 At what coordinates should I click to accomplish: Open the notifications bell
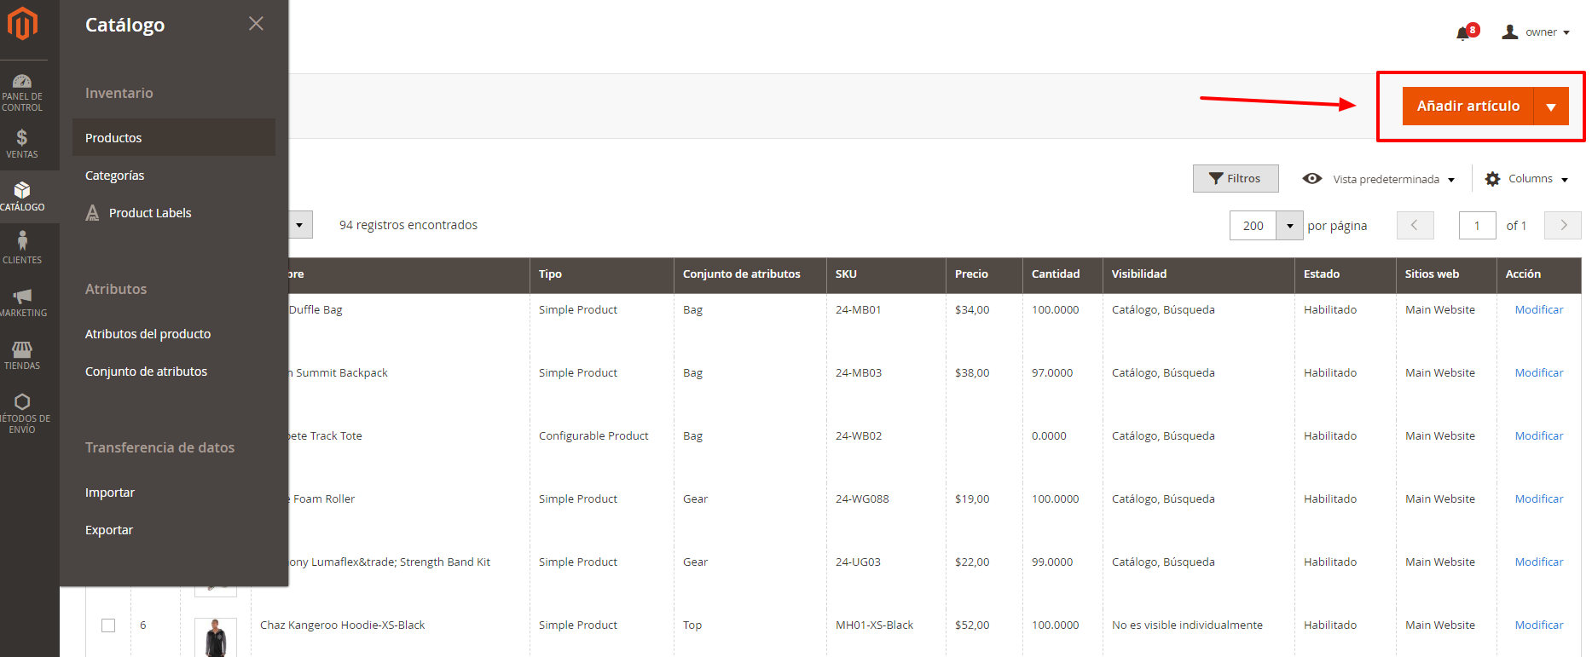click(1463, 32)
